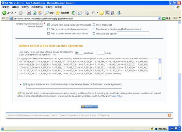Click the Home icon in the toolbar
Screen dimensions: 182x132
point(40,13)
